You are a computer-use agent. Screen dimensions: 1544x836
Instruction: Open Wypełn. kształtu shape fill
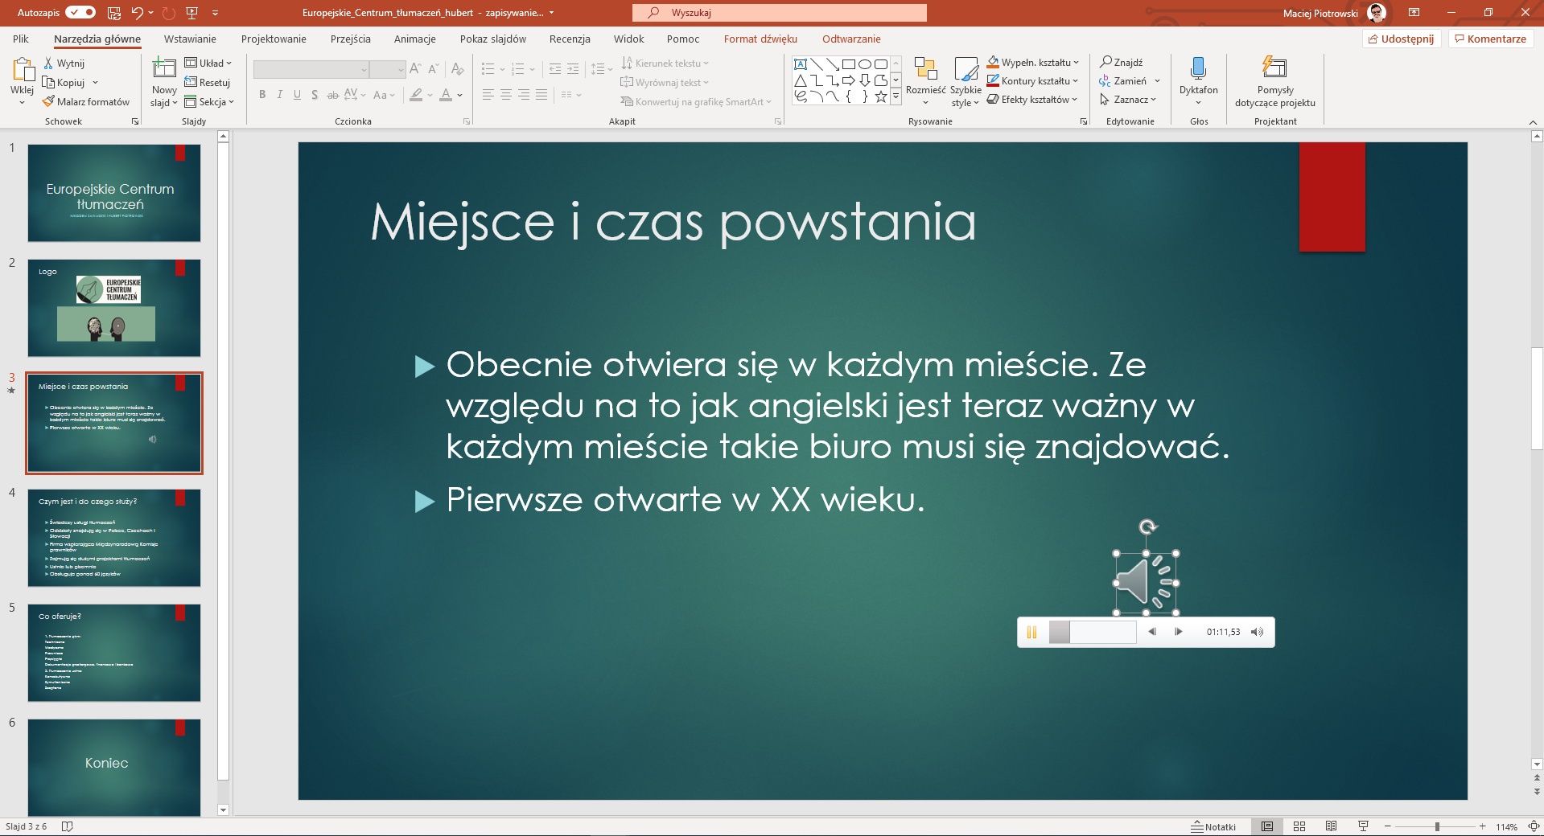tap(1033, 62)
